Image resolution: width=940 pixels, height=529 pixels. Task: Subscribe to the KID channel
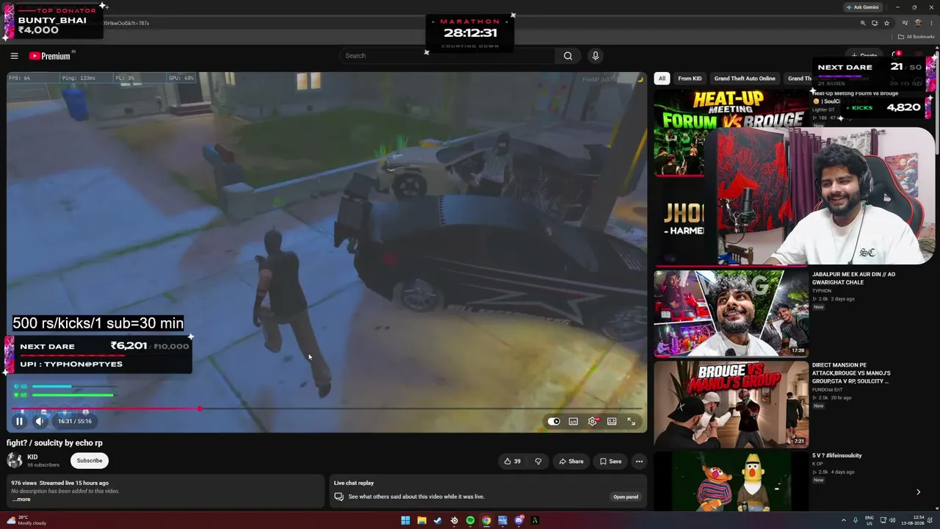click(90, 461)
